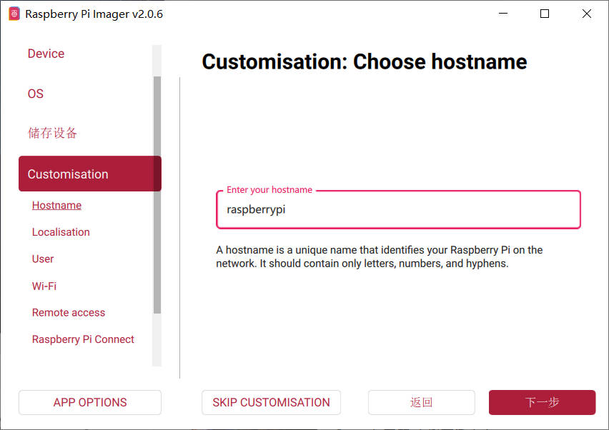
Task: Minimize the Raspberry Pi Imager window
Action: click(x=503, y=14)
